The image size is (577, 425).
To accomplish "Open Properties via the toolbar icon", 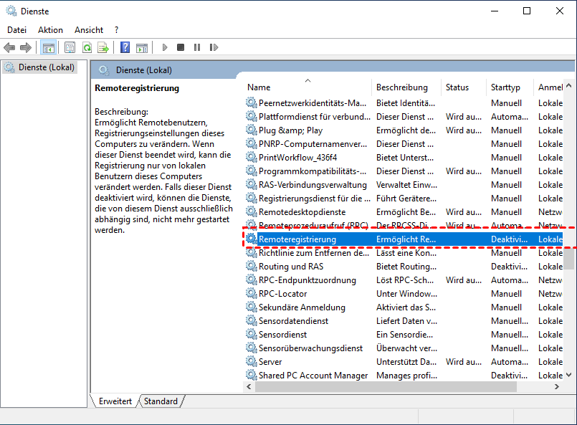I will [70, 47].
